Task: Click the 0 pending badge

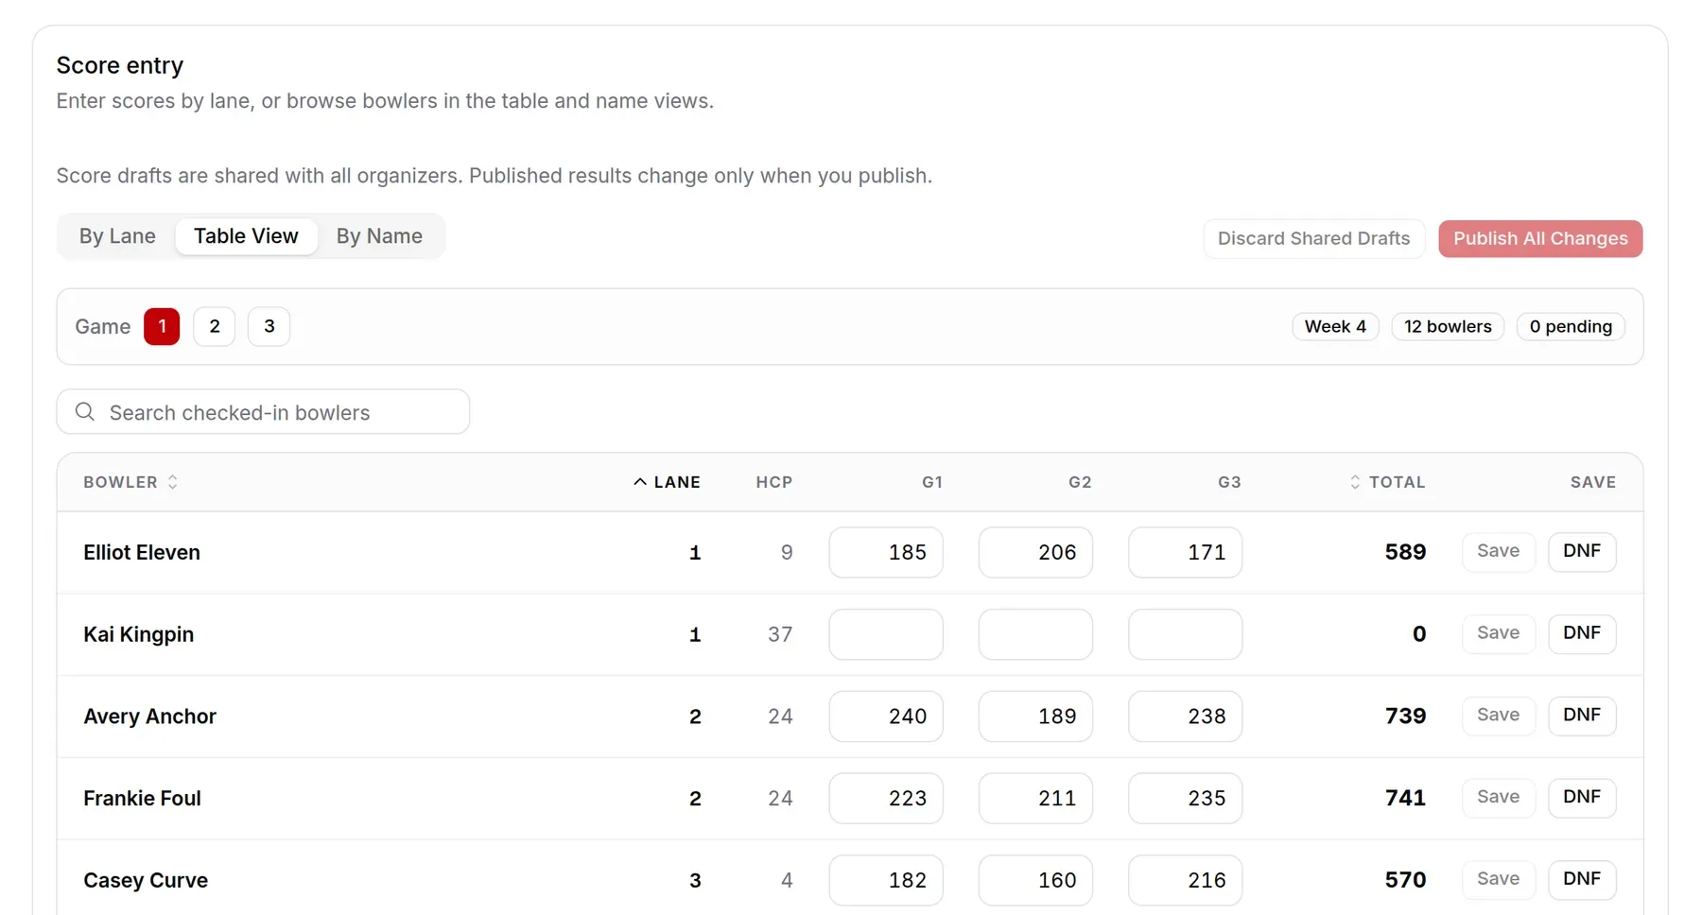Action: point(1571,326)
